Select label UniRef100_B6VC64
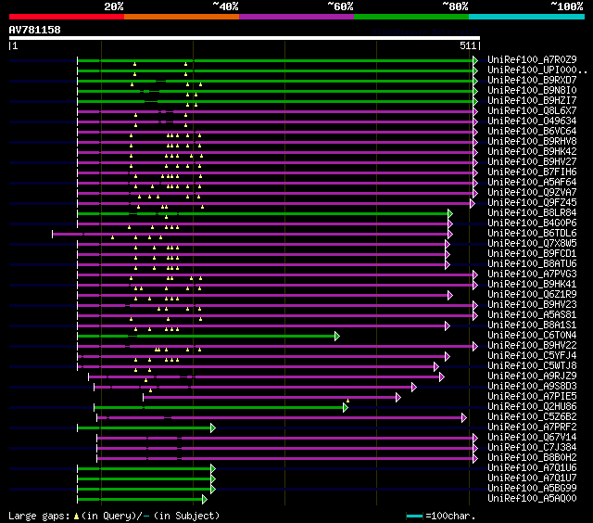 [532, 132]
